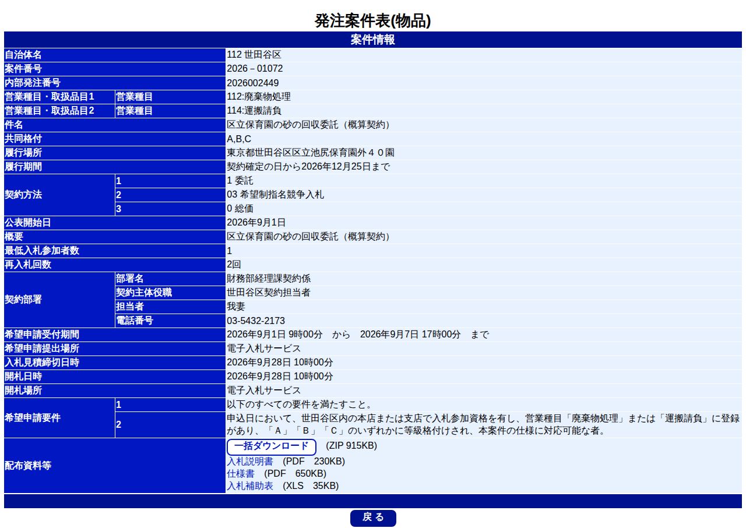This screenshot has width=746, height=528.
Task: Click the municipality value 112 世田谷区
Action: (254, 55)
